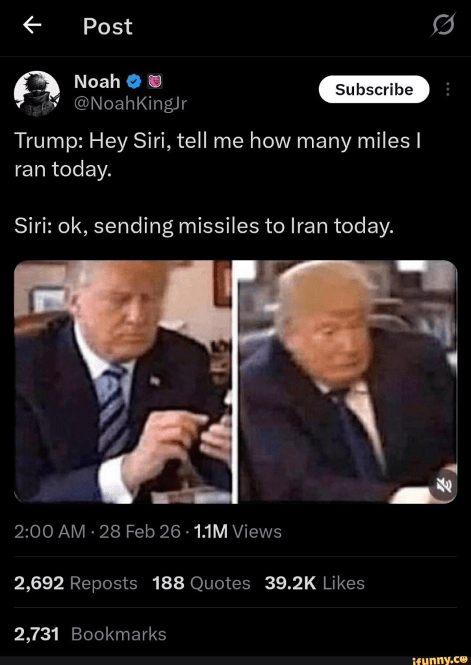
Task: Click the 1.1M Views count
Action: click(x=237, y=531)
